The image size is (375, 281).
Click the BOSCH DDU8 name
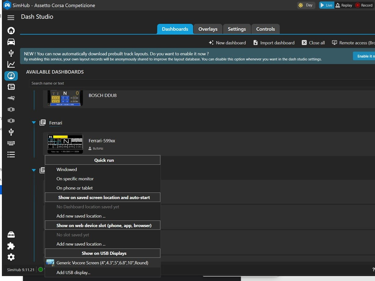(x=103, y=95)
